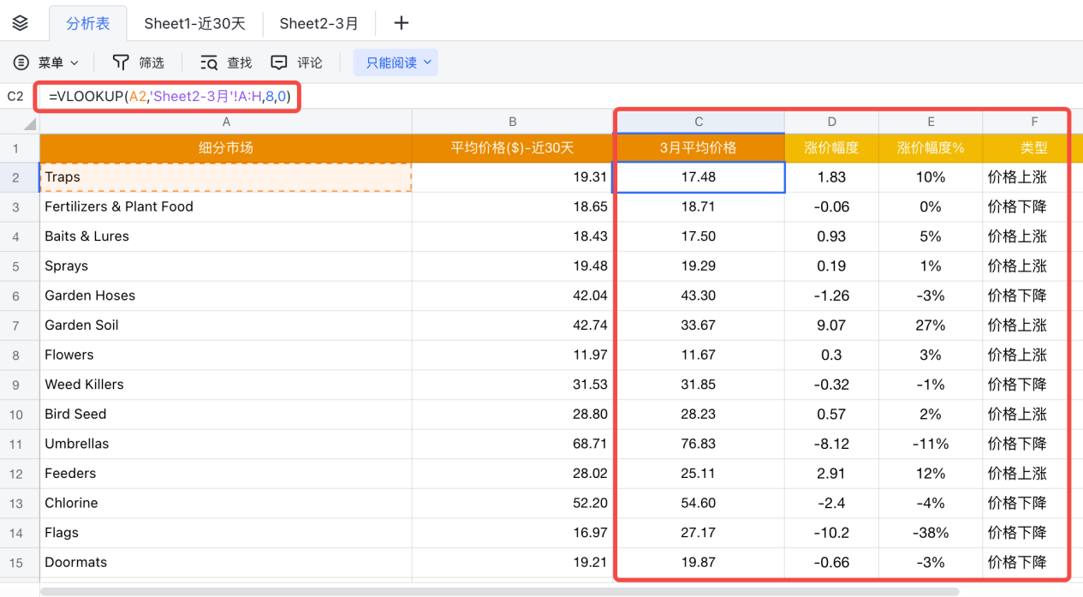
Task: Select the 分析表 tab
Action: [88, 23]
